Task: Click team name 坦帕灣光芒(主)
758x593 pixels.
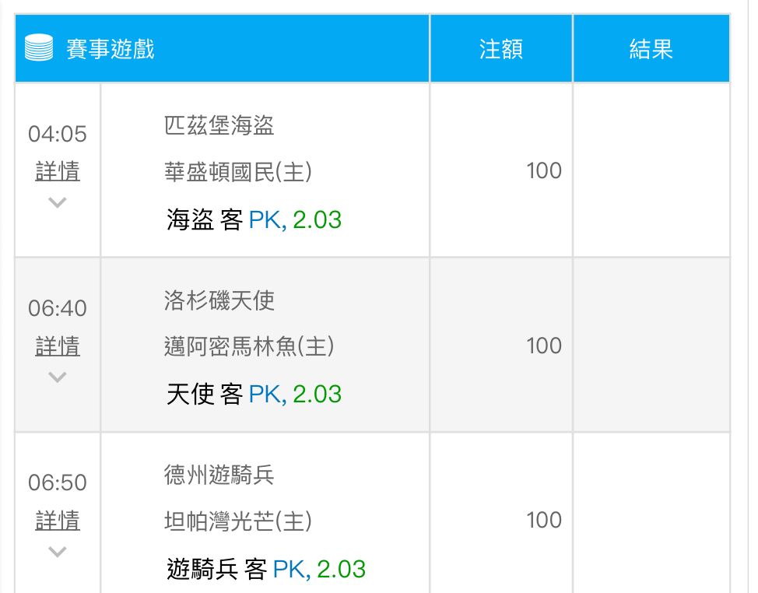Action: pos(237,521)
